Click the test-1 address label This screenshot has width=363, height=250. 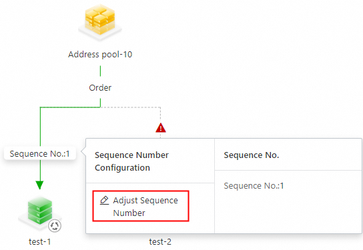pyautogui.click(x=39, y=242)
